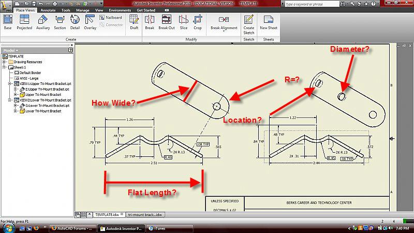Image resolution: width=414 pixels, height=233 pixels.
Task: Expand the Lower Tri-Mount Bracket part node
Action: pos(16,111)
